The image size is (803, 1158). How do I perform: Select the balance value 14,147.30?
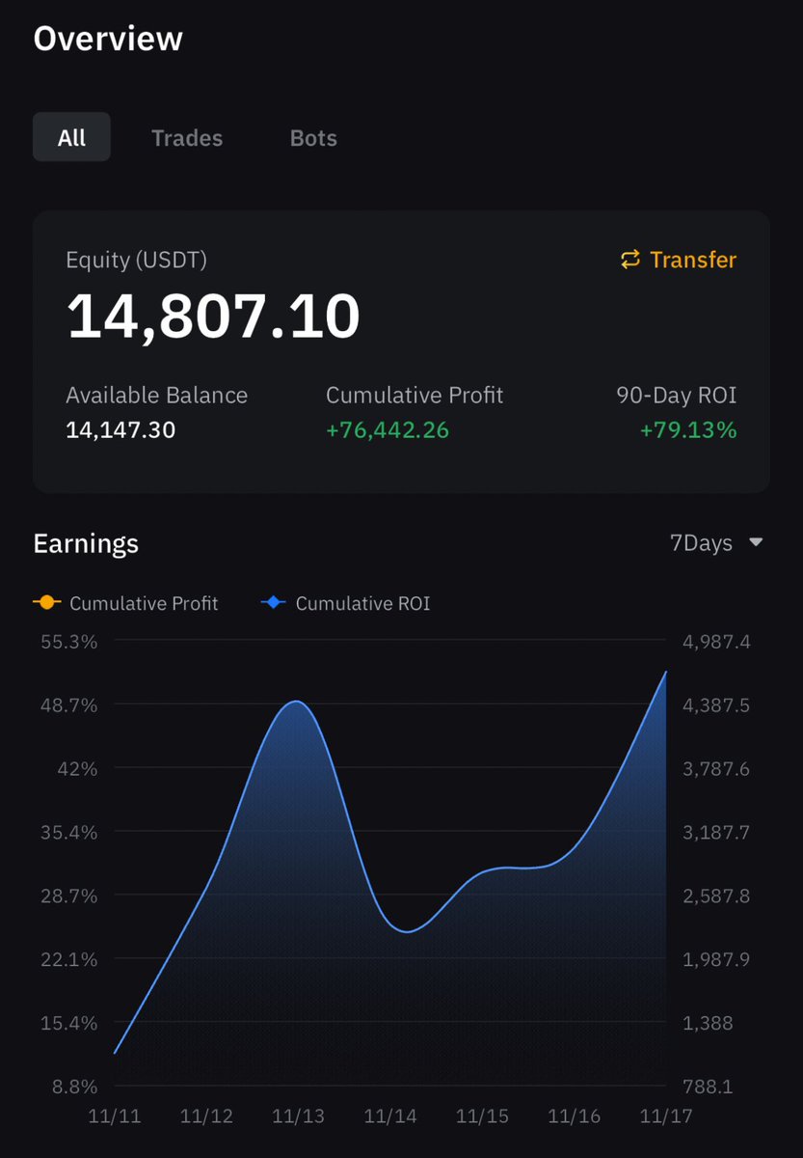(x=120, y=429)
